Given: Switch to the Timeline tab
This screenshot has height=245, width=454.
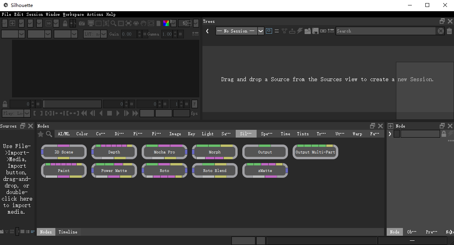Looking at the screenshot, I should [x=68, y=232].
